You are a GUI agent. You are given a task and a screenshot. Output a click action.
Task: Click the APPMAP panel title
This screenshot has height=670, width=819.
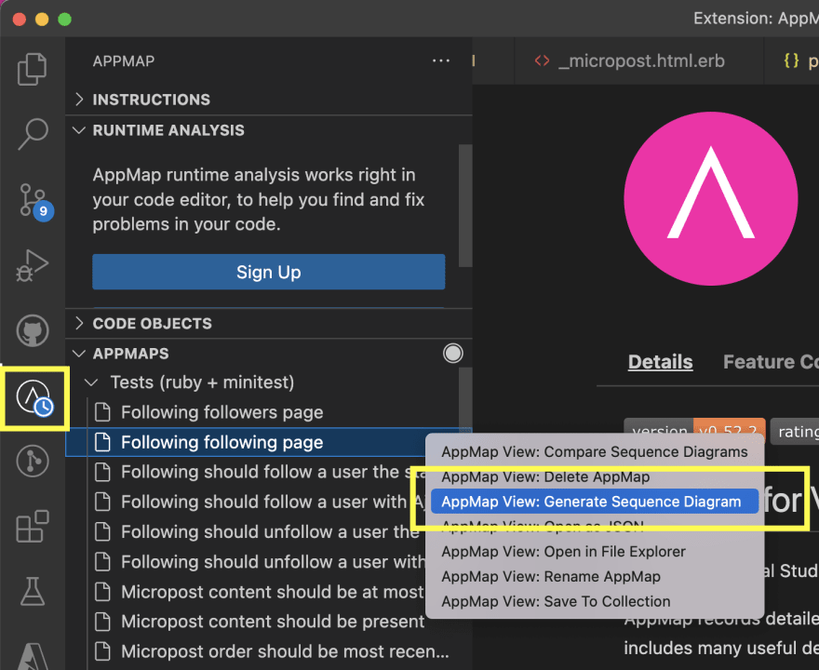[124, 61]
